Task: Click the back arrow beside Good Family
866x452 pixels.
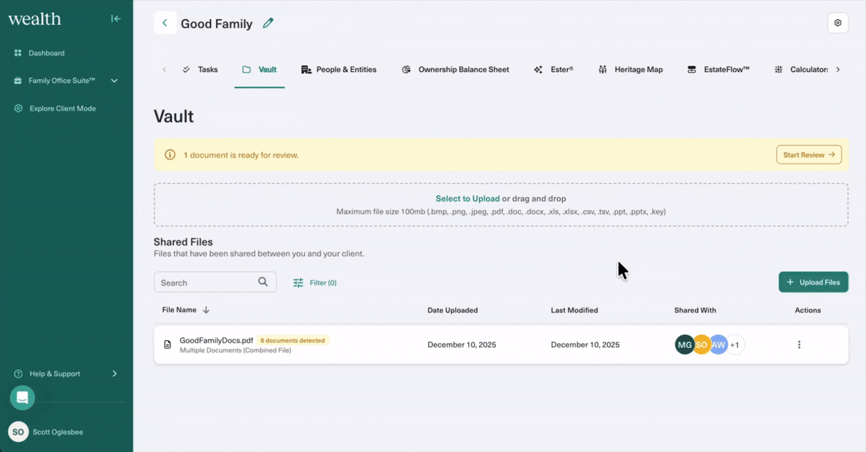Action: pos(164,23)
